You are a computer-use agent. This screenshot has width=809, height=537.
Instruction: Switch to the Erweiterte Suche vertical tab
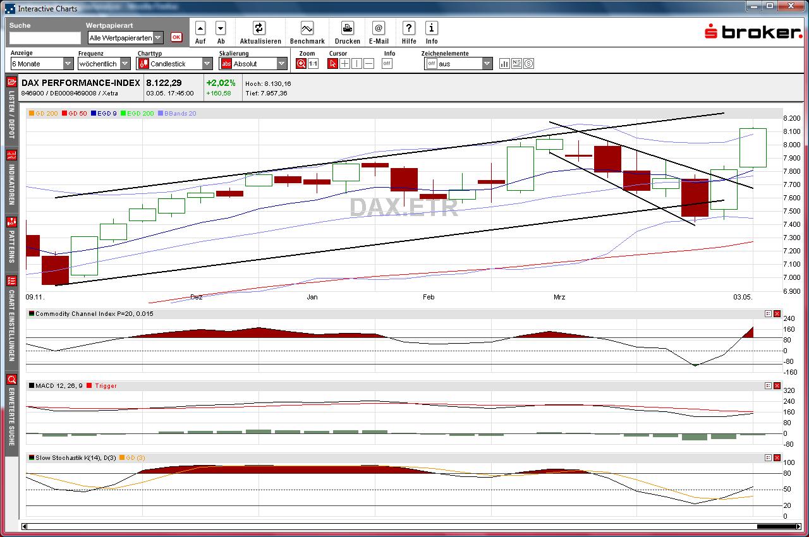tap(11, 413)
